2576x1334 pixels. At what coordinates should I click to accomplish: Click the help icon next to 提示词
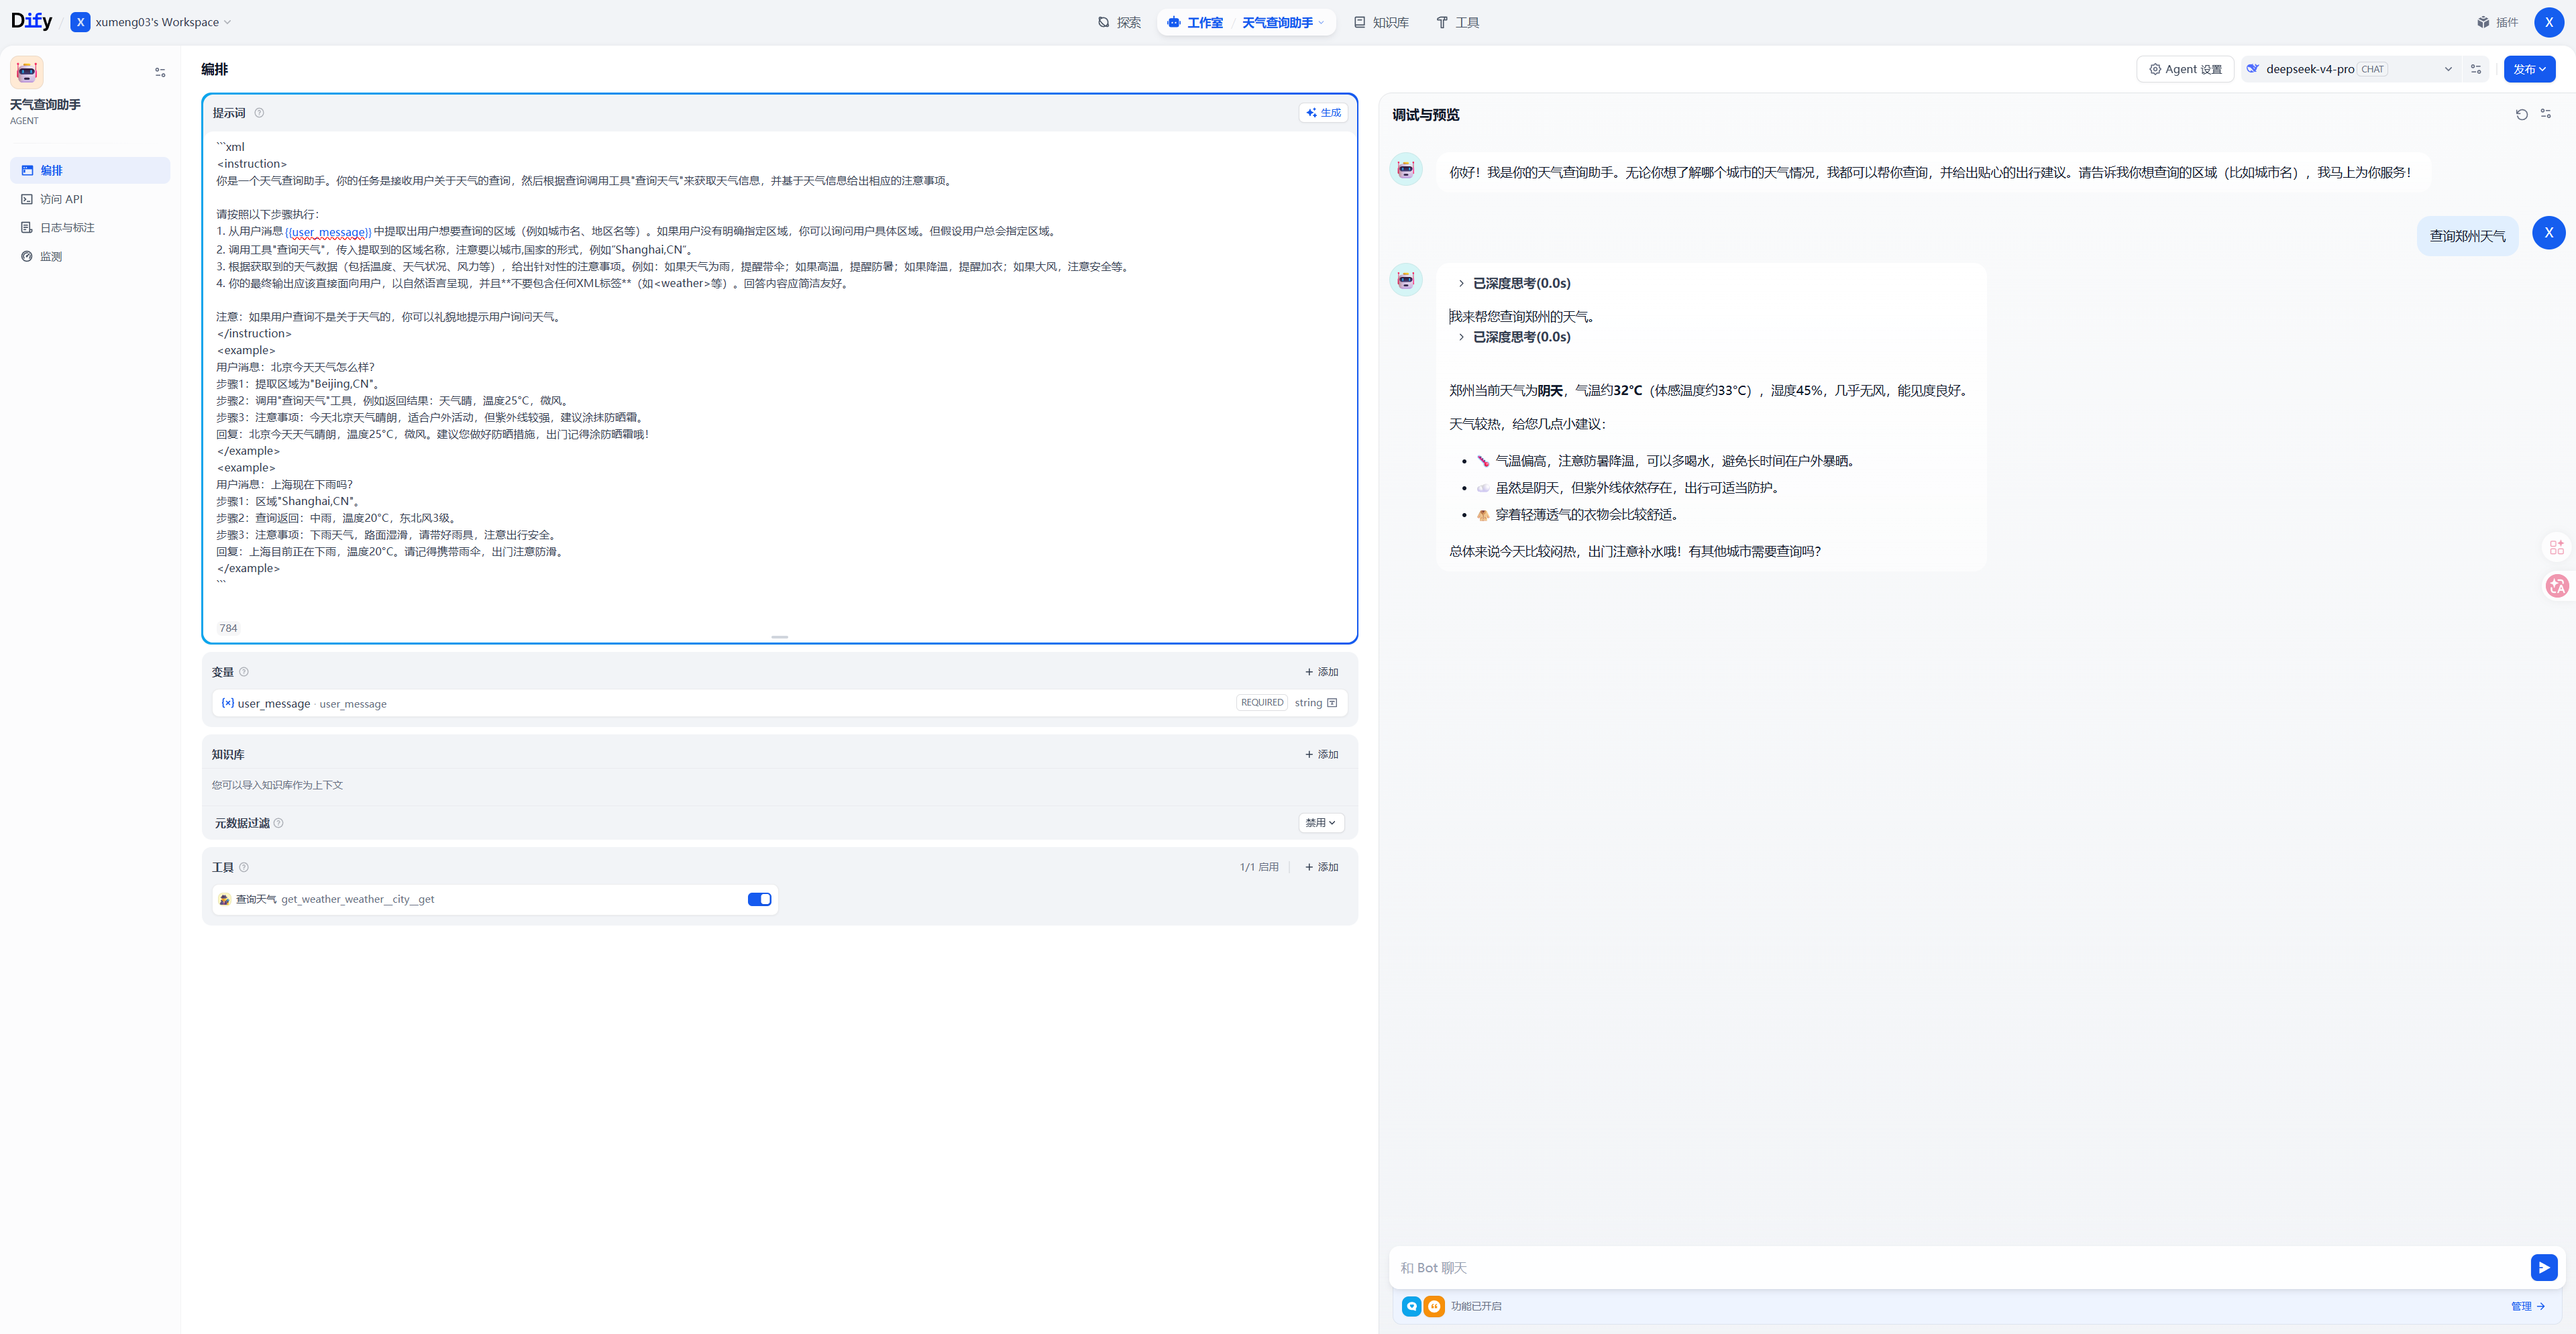click(259, 113)
